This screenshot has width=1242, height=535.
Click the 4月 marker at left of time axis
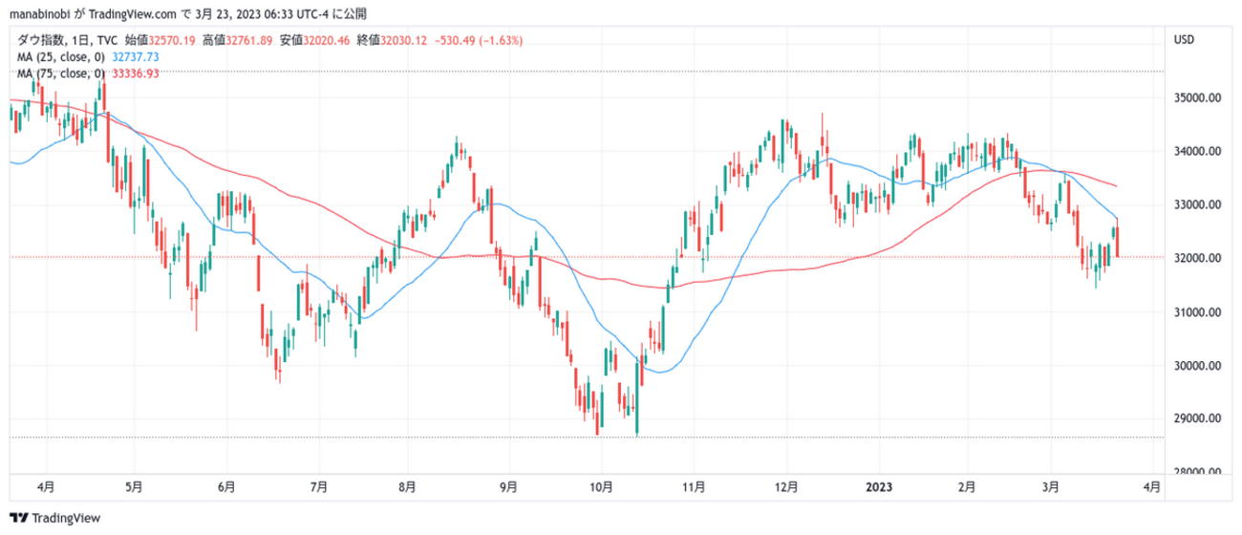[46, 486]
